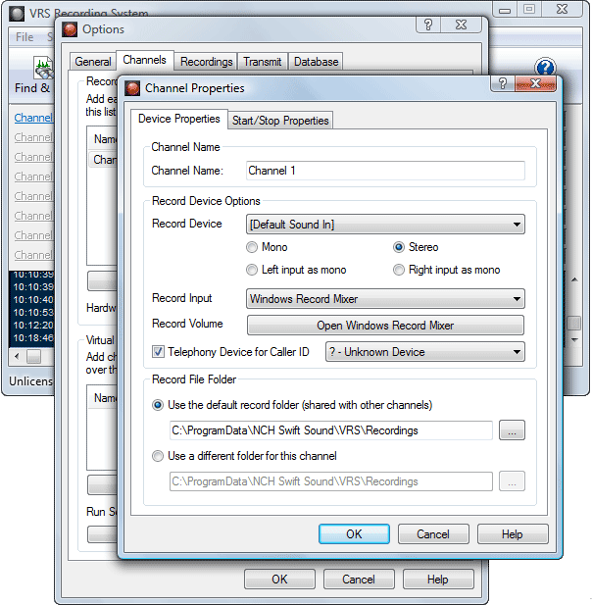Screen dimensions: 592x606
Task: Click log entry 10:12:20 in the VRS window
Action: [33, 325]
